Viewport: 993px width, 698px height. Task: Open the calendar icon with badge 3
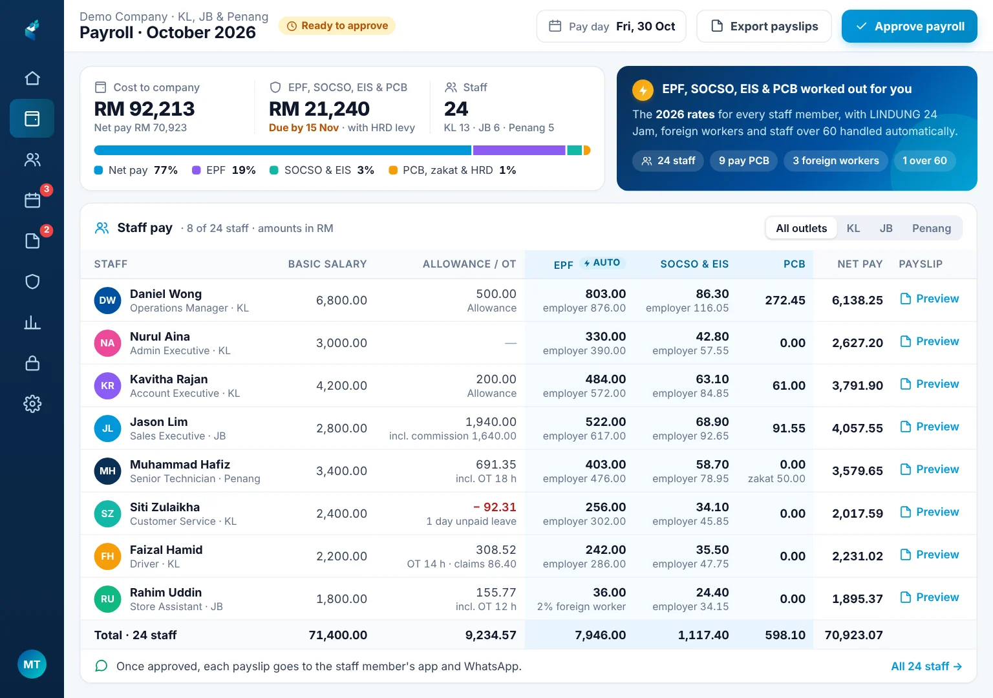tap(32, 200)
